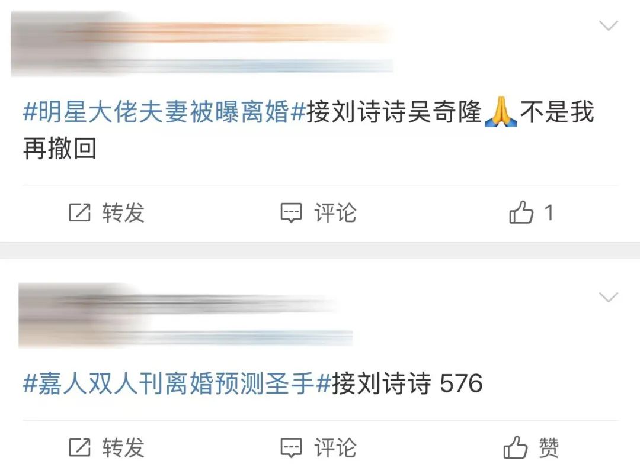Click the 赞 label on the second post
Screen dimensions: 640x474
pos(549,447)
